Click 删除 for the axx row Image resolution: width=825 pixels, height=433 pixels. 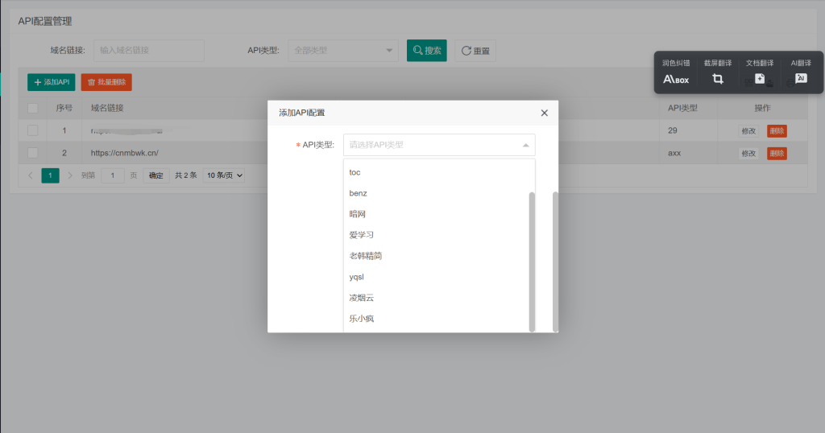click(777, 154)
